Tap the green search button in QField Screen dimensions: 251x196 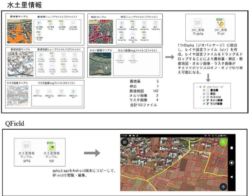tap(223, 142)
